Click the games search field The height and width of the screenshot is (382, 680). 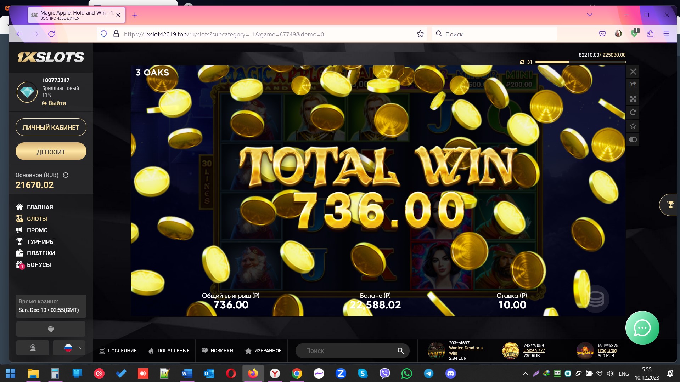click(x=352, y=350)
